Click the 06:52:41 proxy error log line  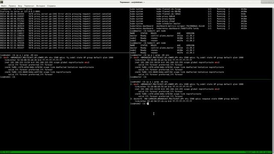[x=55, y=48]
